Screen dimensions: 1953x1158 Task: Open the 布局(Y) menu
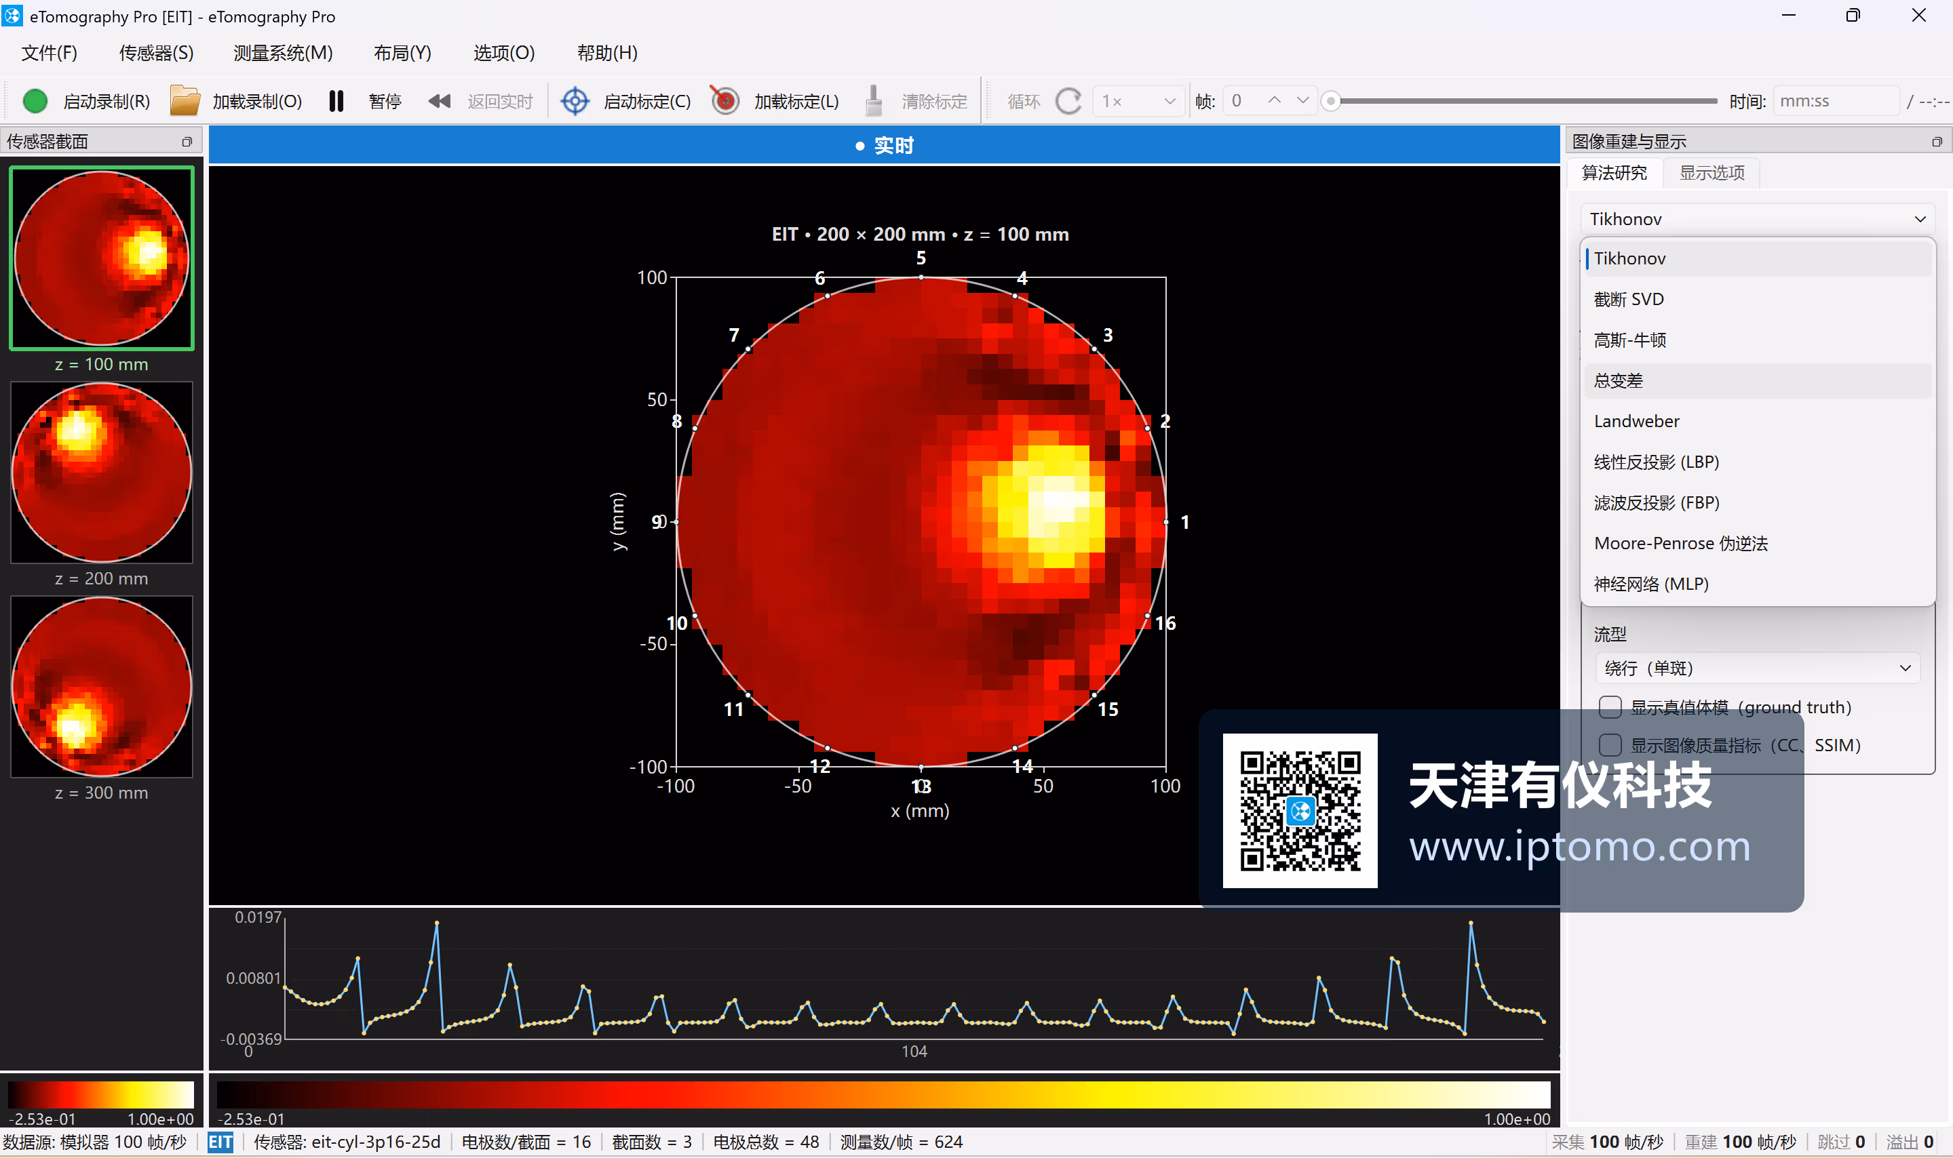(402, 53)
